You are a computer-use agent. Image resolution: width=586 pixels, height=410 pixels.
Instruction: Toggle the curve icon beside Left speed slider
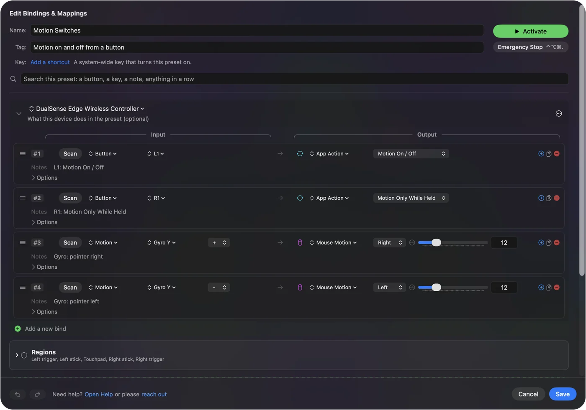coord(412,288)
